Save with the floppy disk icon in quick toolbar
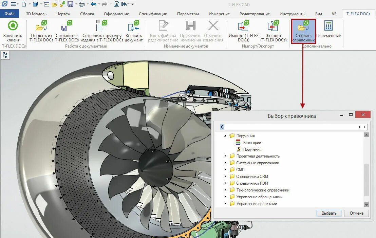376x238 pixels. click(70, 4)
